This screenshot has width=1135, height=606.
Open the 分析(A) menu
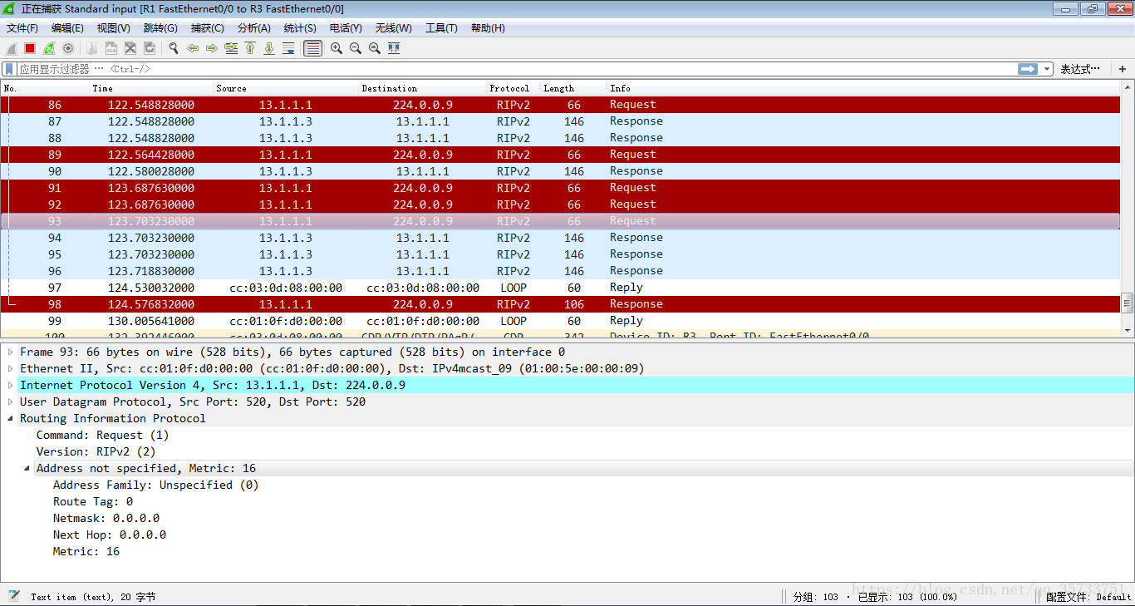pyautogui.click(x=254, y=28)
